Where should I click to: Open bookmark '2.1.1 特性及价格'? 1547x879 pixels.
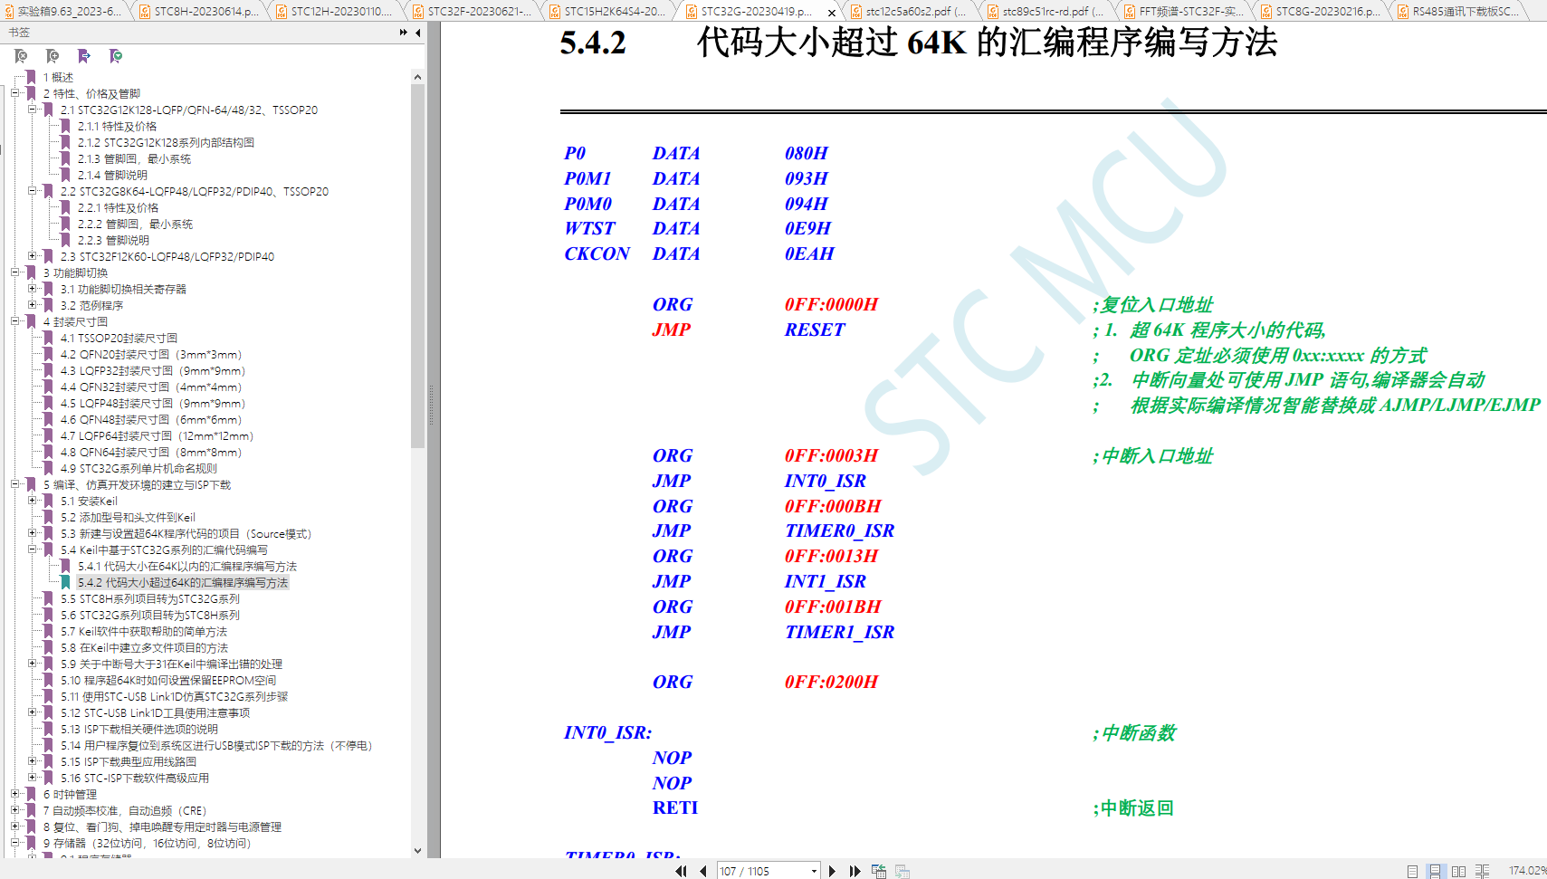pyautogui.click(x=117, y=127)
